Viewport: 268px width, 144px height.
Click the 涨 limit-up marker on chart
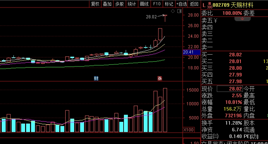(x=160, y=79)
